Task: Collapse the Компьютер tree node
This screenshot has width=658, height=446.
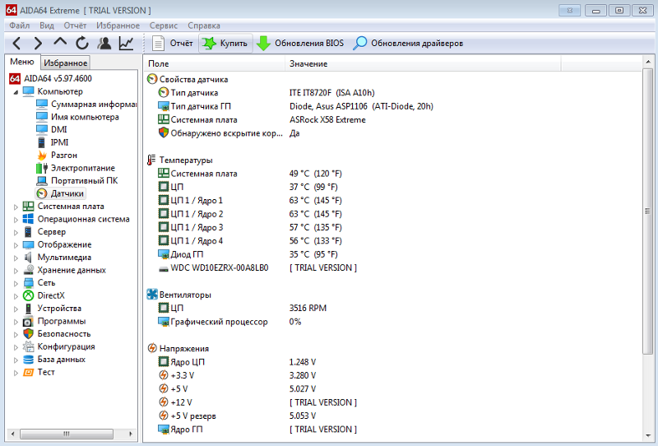Action: 16,91
